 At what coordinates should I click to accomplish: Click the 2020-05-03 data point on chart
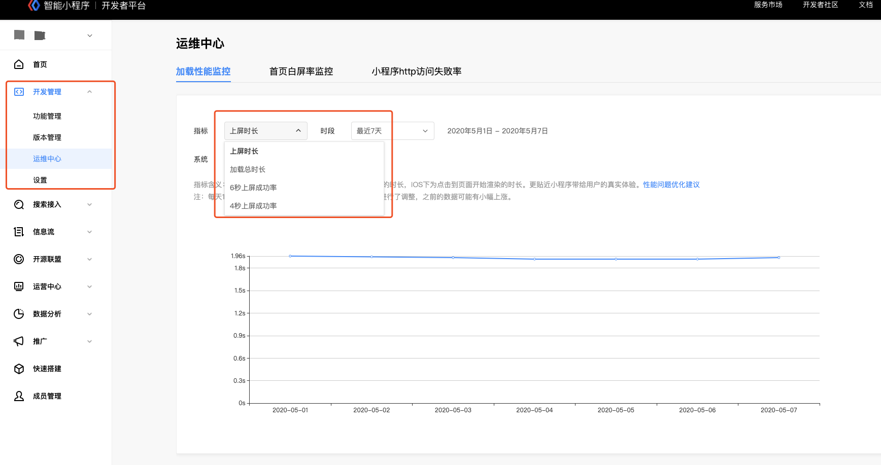click(x=453, y=258)
